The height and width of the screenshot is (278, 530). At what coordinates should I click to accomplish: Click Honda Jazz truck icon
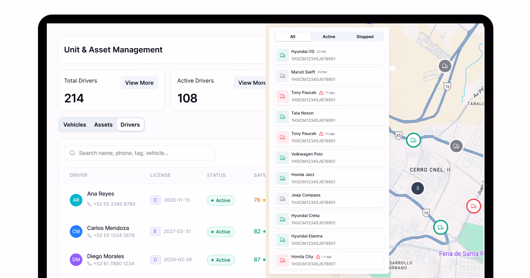[283, 178]
